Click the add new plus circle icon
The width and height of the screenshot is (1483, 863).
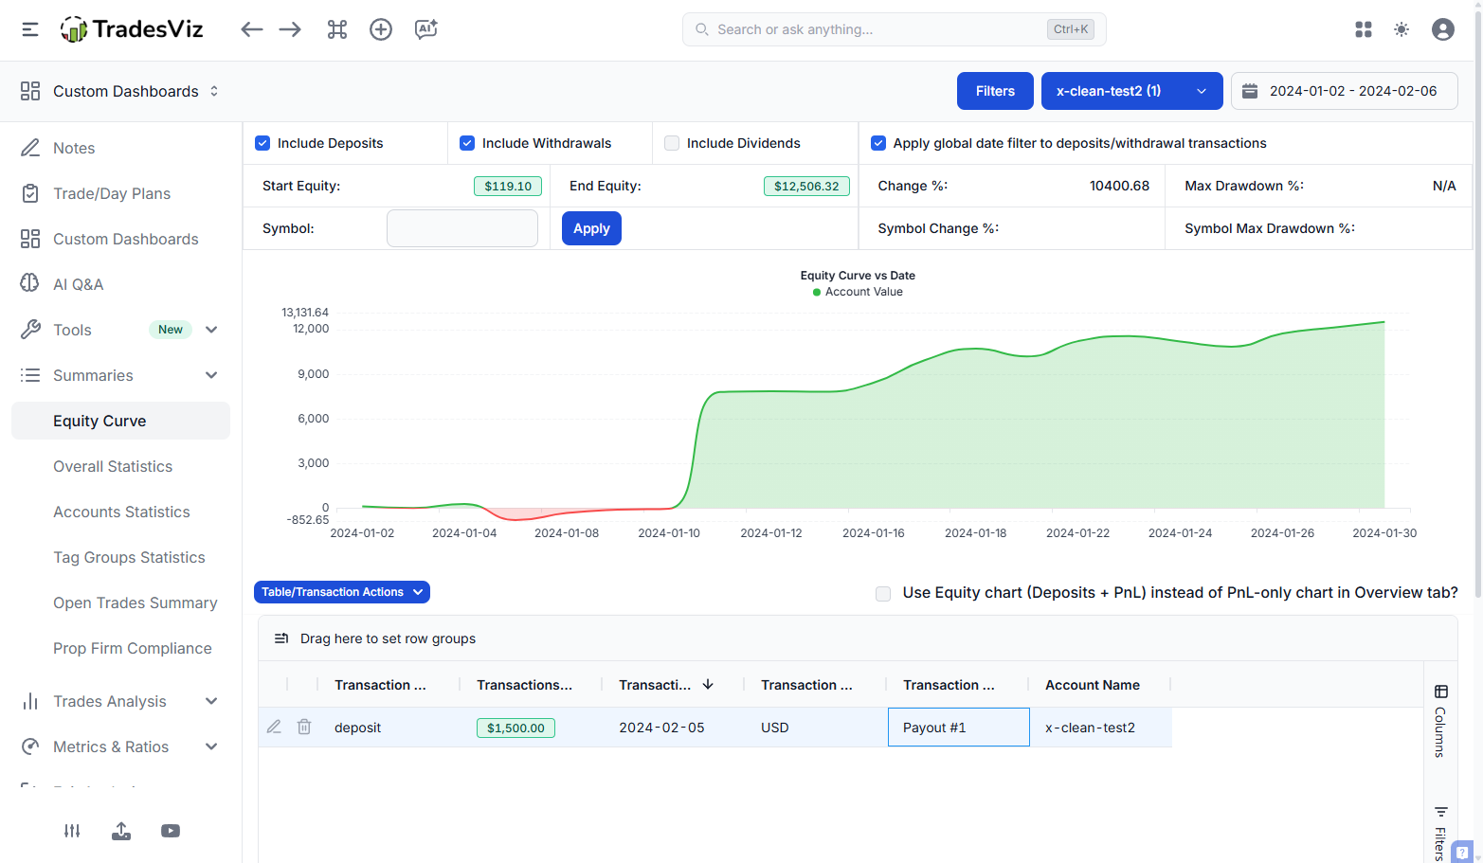coord(381,29)
